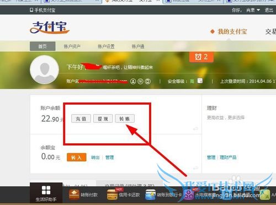
Task: Click the 余额宝 label
Action: (48, 148)
